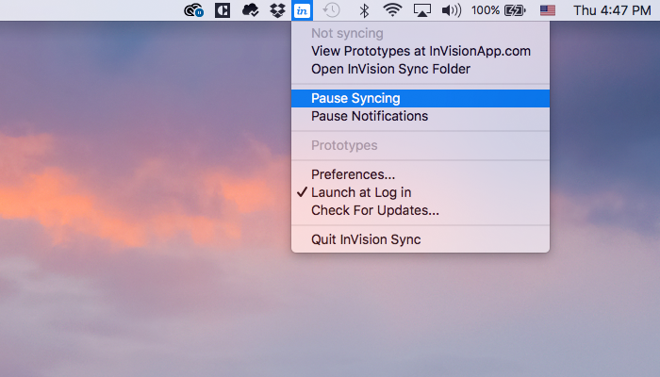This screenshot has height=377, width=660.
Task: Open the volume control icon
Action: coord(452,10)
